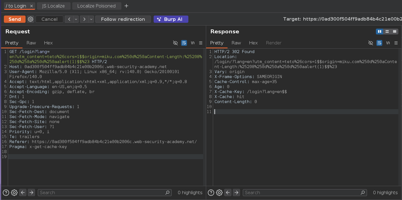
Task: Click the Request vertical scrollbar
Action: pos(204,117)
